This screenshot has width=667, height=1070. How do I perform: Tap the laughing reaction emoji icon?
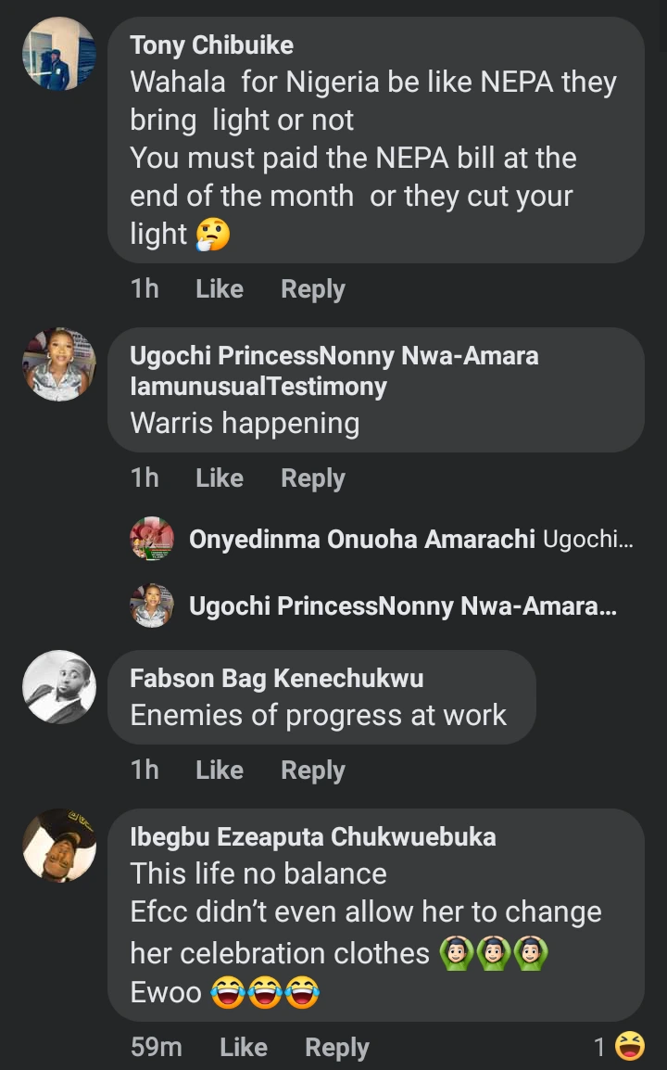click(630, 1047)
